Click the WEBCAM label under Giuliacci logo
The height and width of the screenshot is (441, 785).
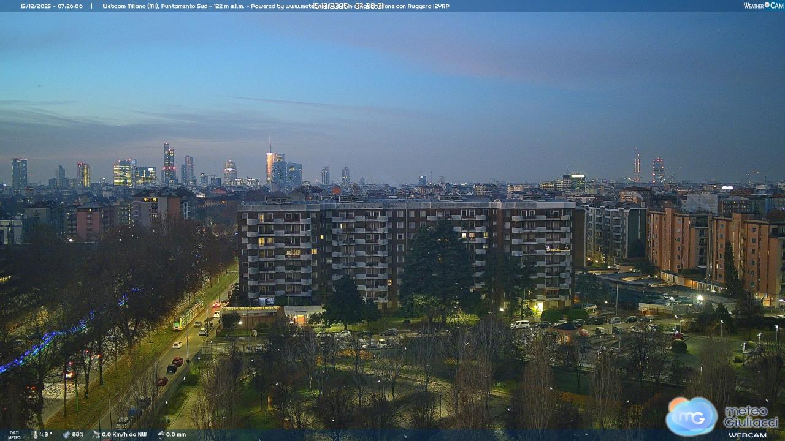click(747, 435)
